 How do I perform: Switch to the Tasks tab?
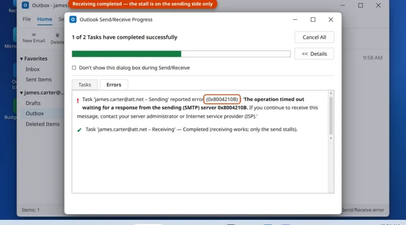coord(85,84)
